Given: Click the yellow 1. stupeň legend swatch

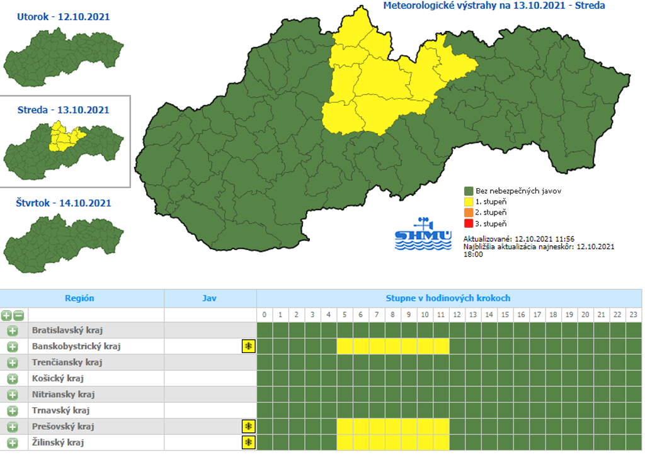Looking at the screenshot, I should 469,202.
